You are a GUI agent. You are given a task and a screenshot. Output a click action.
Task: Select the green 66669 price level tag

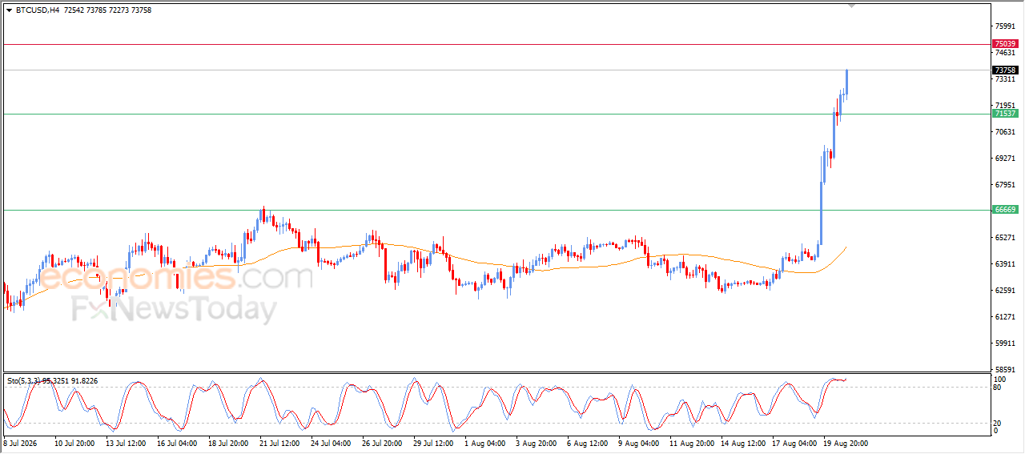pyautogui.click(x=1004, y=210)
